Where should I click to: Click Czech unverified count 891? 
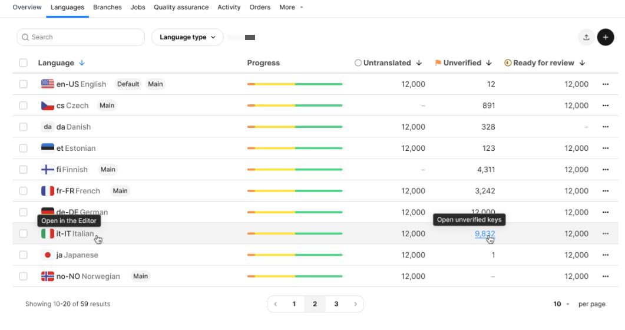pyautogui.click(x=489, y=105)
